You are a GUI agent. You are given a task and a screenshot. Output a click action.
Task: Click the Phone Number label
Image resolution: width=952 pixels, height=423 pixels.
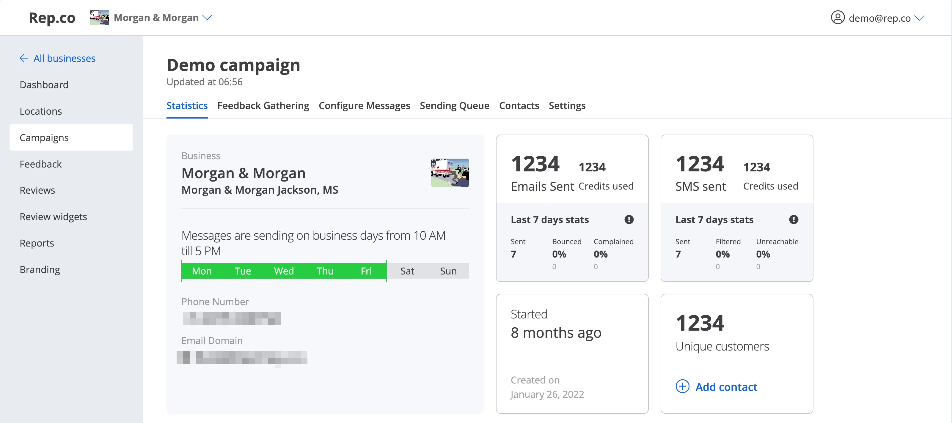click(x=215, y=302)
